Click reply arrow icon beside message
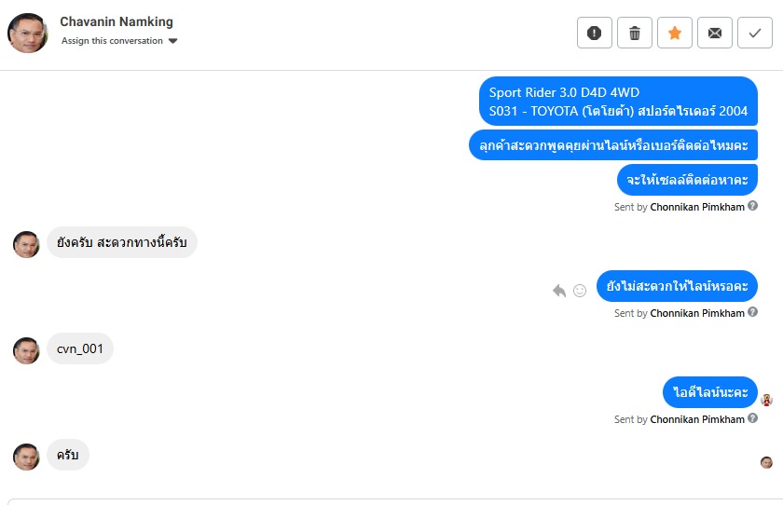The width and height of the screenshot is (783, 505). [559, 291]
